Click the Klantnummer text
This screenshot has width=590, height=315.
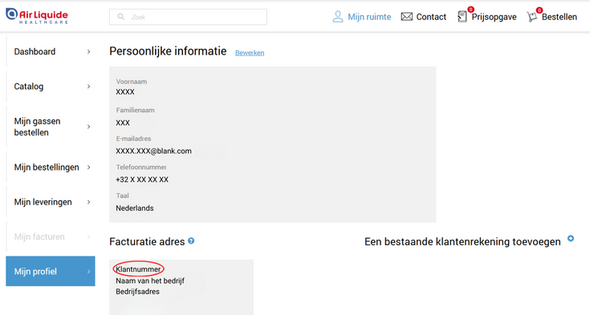pos(138,269)
